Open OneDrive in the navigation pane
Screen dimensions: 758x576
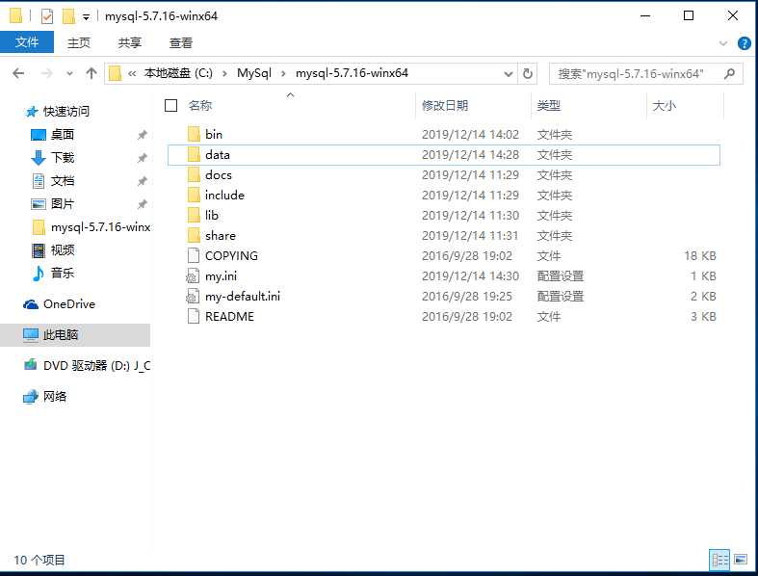pos(69,304)
